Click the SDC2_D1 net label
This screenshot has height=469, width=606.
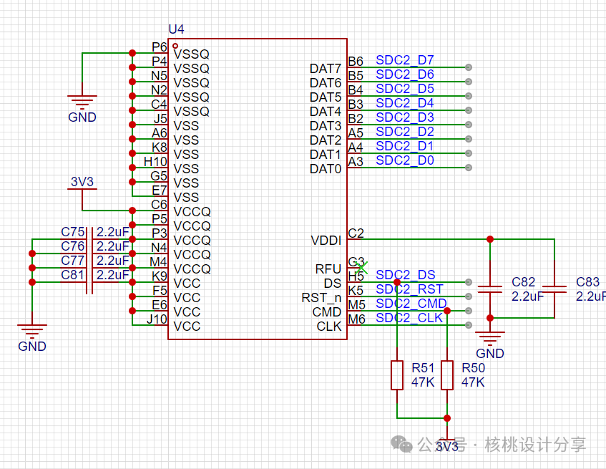(405, 146)
